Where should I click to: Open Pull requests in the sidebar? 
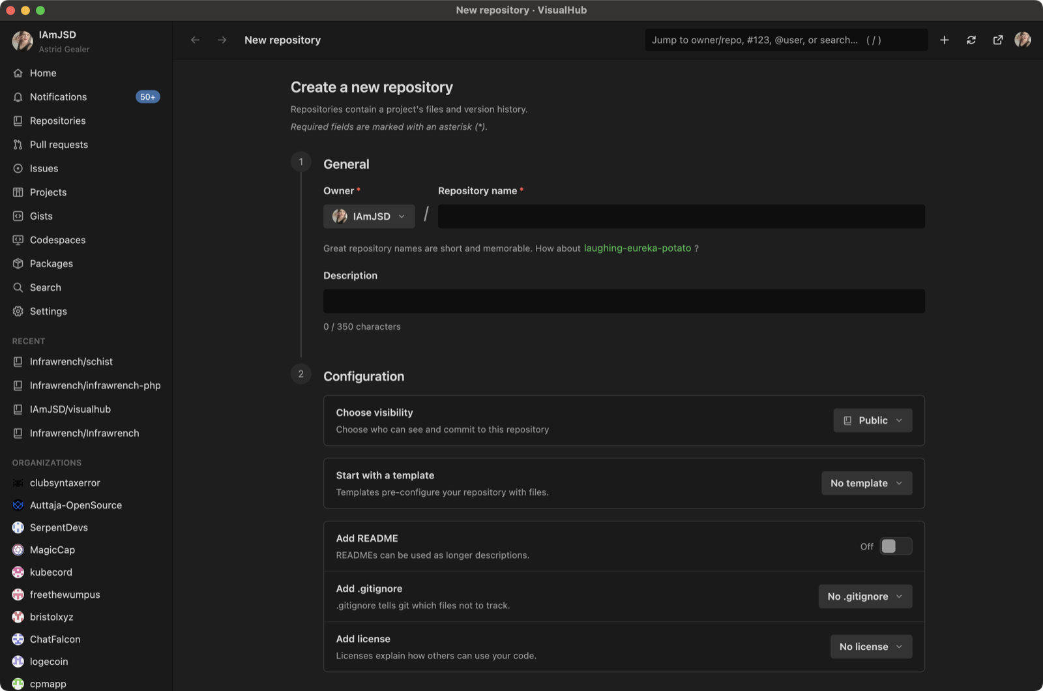point(86,145)
